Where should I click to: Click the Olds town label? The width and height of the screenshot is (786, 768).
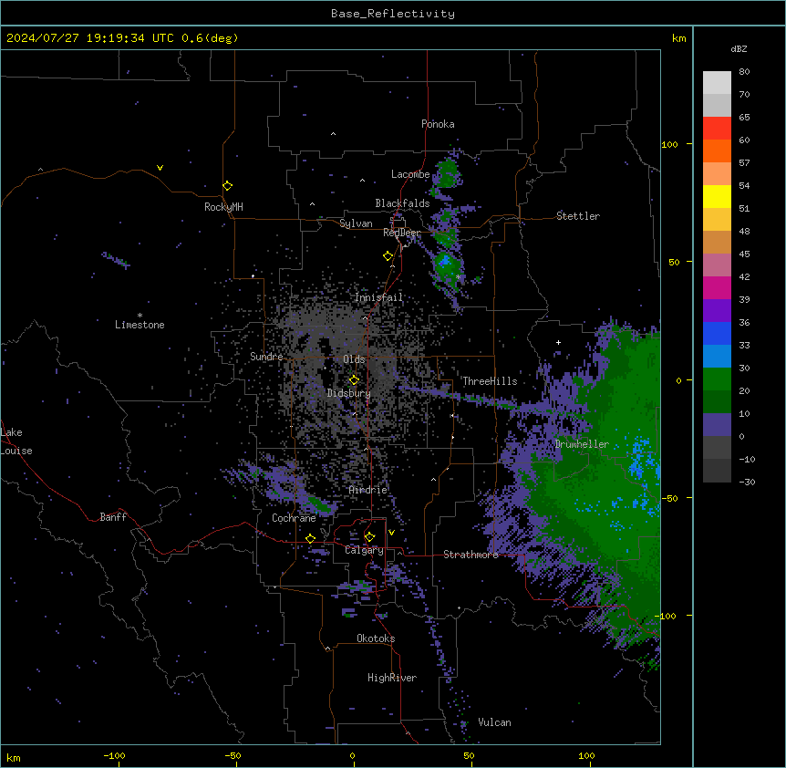354,359
